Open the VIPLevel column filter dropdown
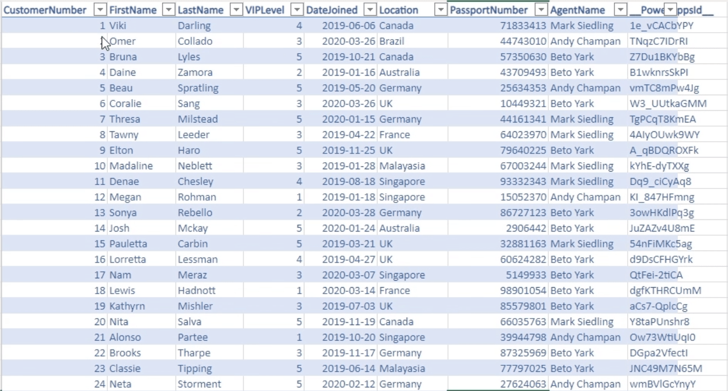The image size is (728, 391). pos(297,10)
